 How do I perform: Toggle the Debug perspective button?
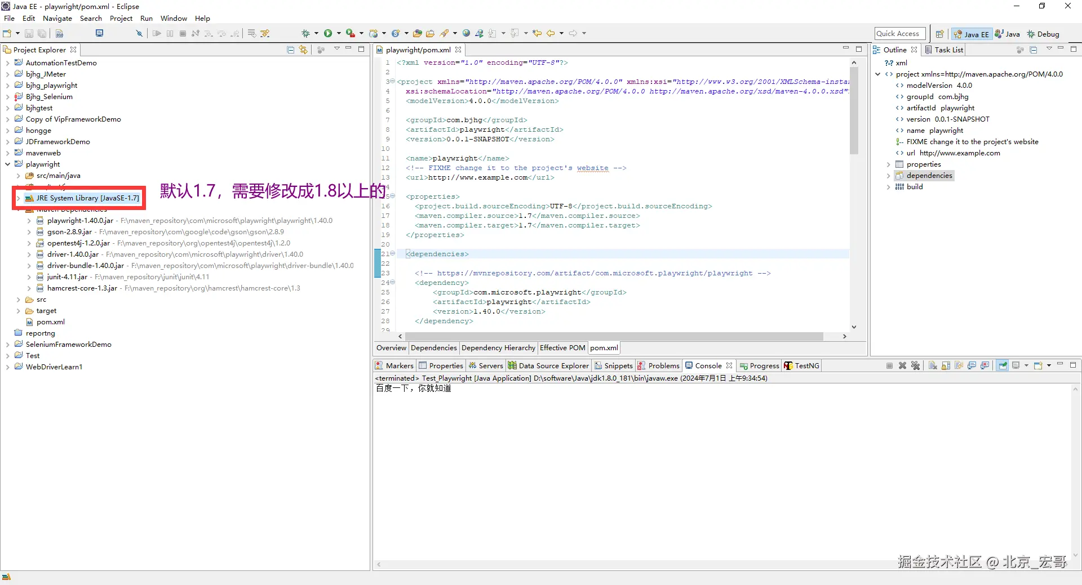coord(1043,34)
